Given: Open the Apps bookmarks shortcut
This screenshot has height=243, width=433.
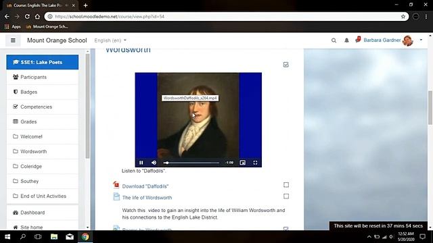Looking at the screenshot, I should tap(13, 27).
